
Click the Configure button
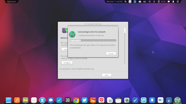[x=67, y=63]
